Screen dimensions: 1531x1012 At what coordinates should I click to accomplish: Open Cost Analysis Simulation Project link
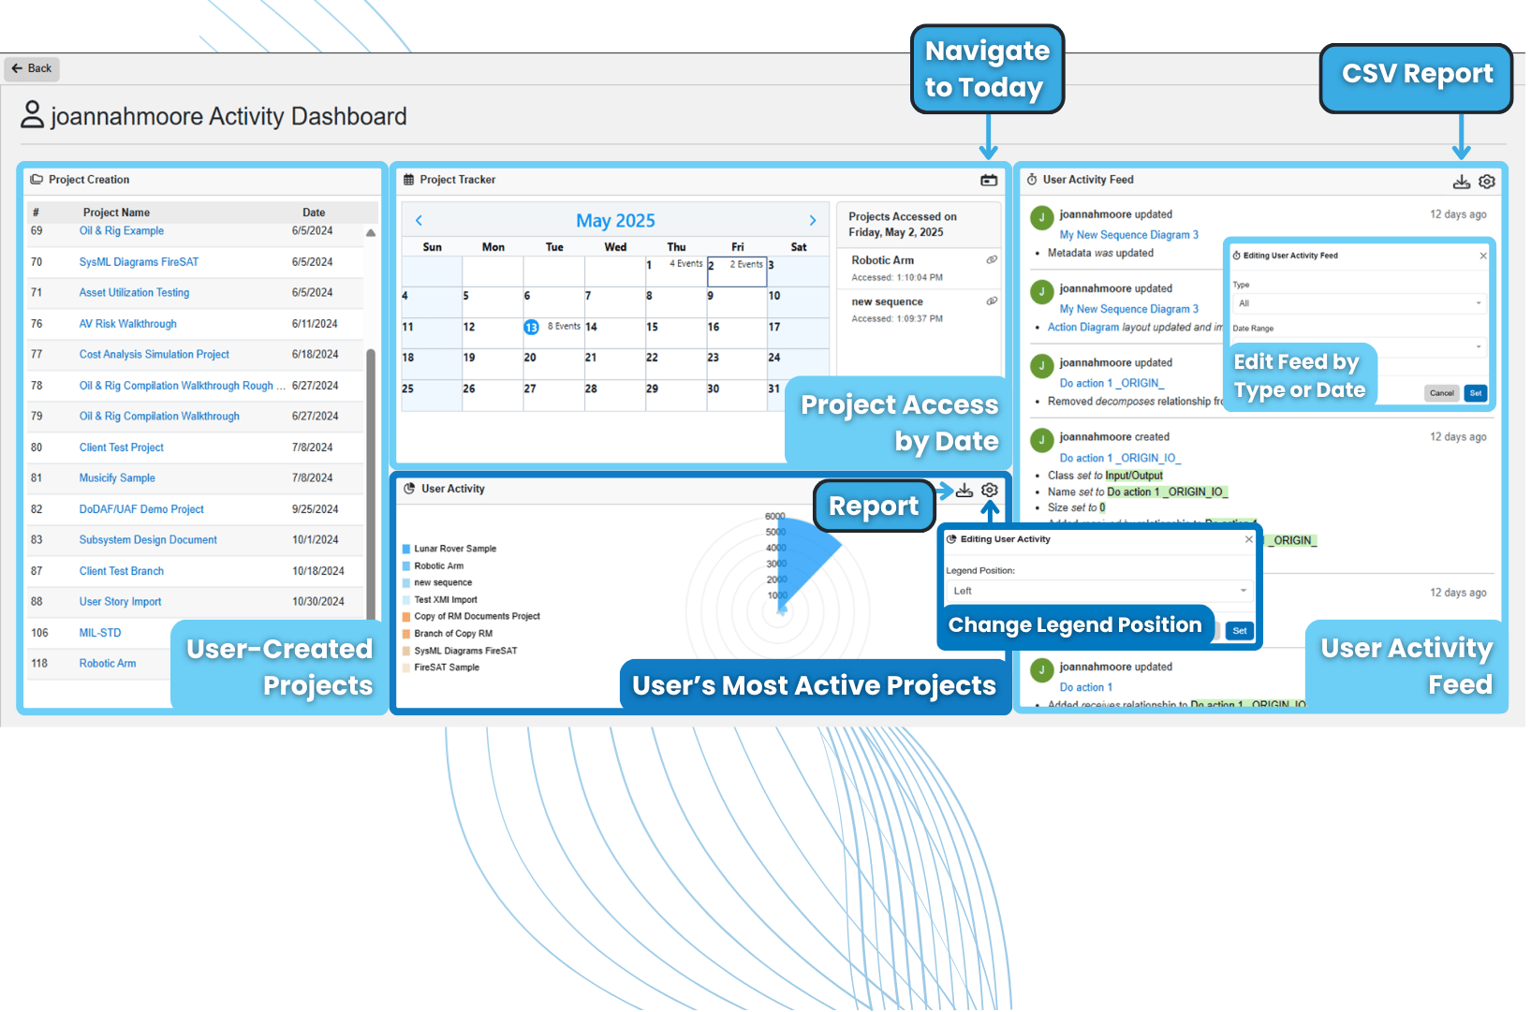tap(155, 355)
